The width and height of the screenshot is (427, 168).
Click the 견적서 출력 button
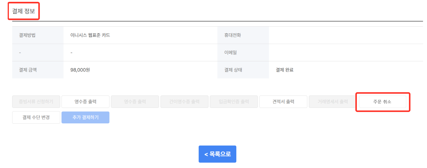point(283,102)
